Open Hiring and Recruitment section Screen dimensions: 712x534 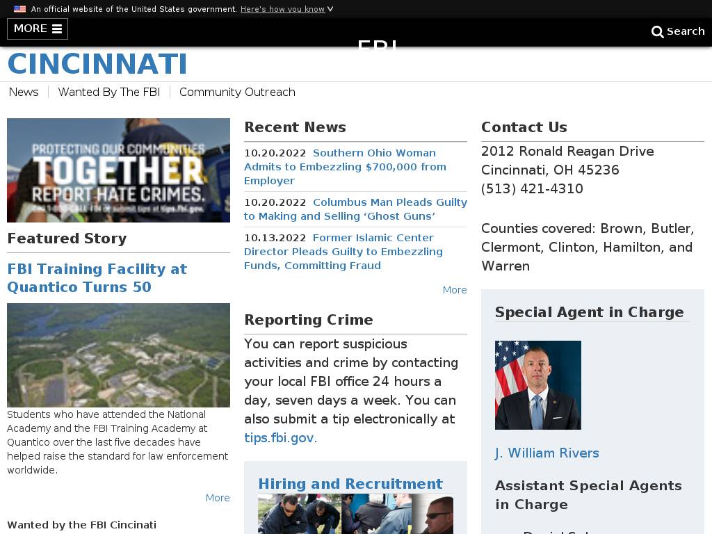(x=350, y=484)
